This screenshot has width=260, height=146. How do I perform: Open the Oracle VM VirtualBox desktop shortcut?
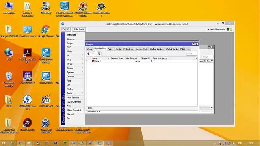[x=46, y=126]
